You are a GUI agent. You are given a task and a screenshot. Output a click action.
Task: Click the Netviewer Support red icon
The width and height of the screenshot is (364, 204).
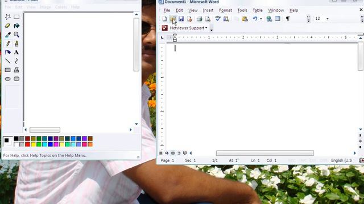[x=164, y=28]
